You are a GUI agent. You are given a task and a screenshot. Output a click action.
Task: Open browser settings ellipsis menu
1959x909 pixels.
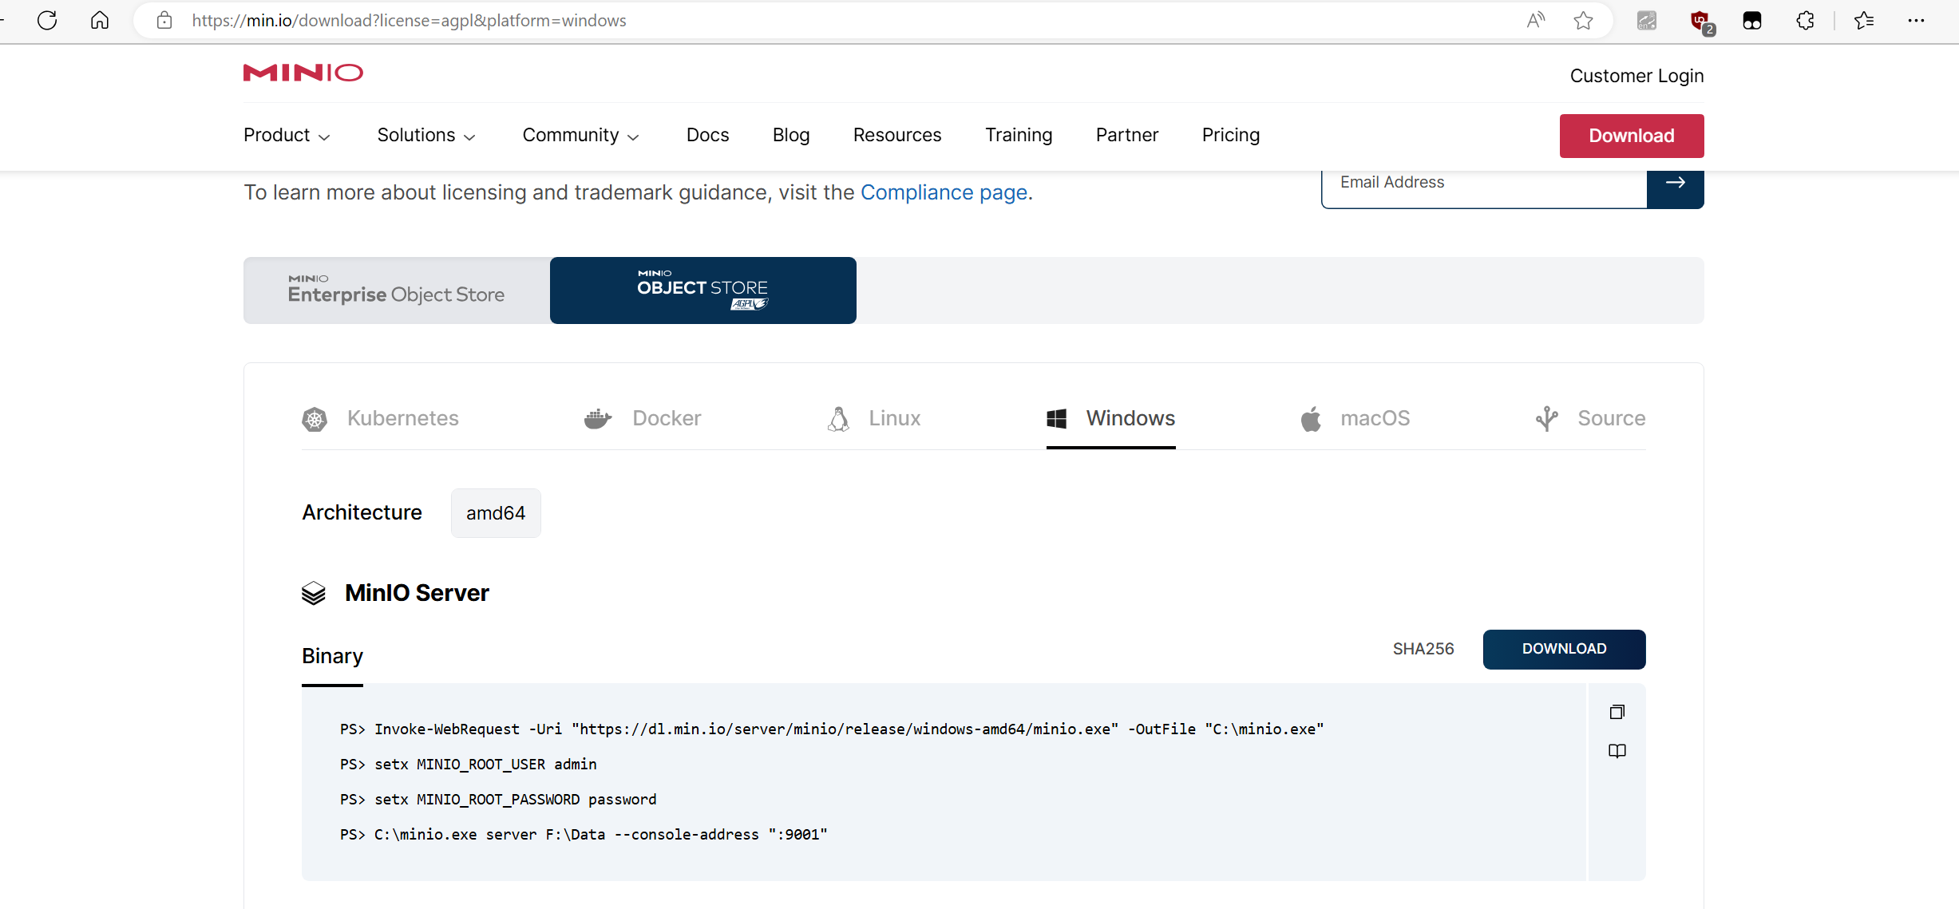point(1916,20)
